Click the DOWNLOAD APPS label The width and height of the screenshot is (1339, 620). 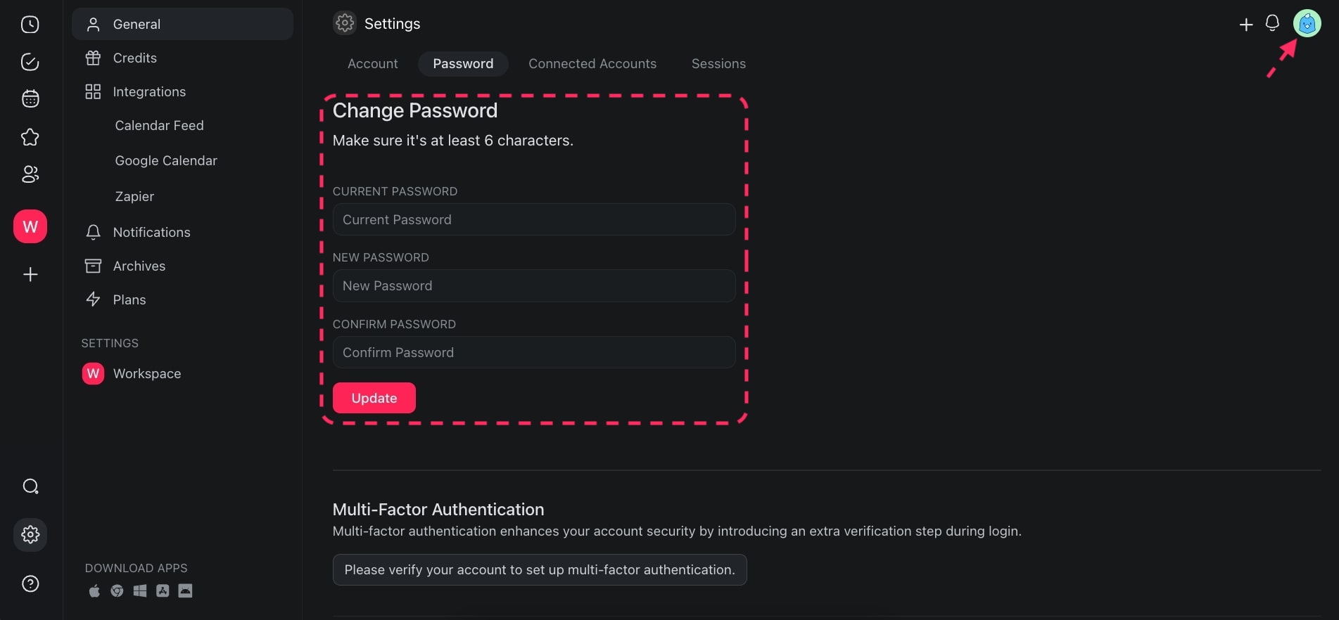coord(137,568)
